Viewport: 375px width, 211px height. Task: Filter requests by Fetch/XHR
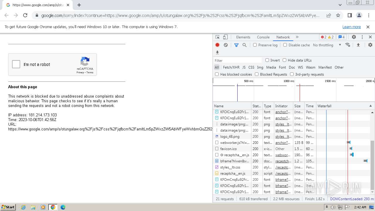pyautogui.click(x=231, y=67)
